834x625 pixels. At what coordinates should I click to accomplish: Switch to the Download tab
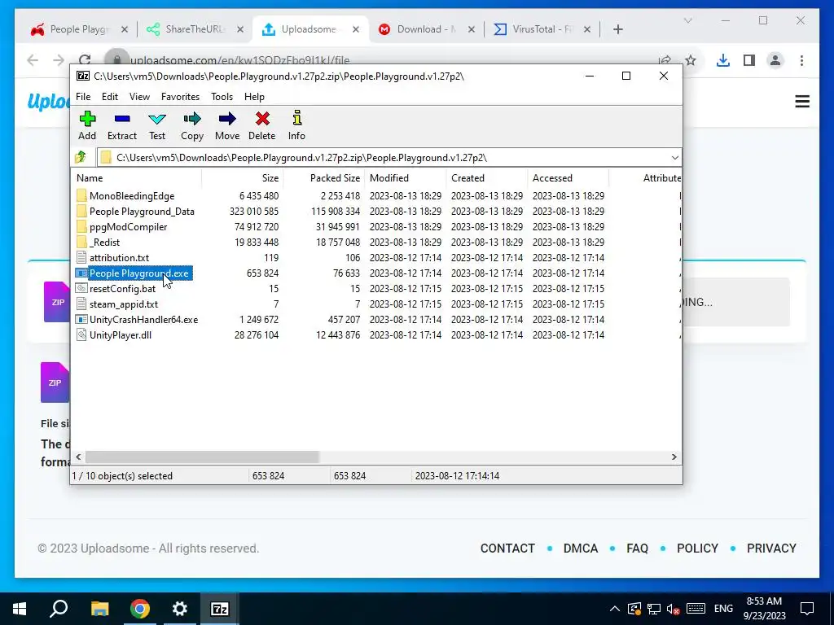(425, 29)
